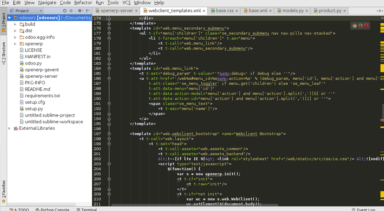Expand the openerp folder
The image size is (384, 211).
(15, 44)
